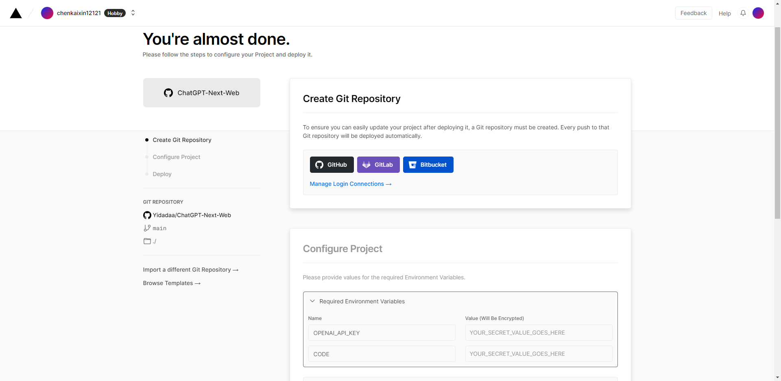The width and height of the screenshot is (781, 381).
Task: Click the Vercel triangle logo
Action: [16, 13]
